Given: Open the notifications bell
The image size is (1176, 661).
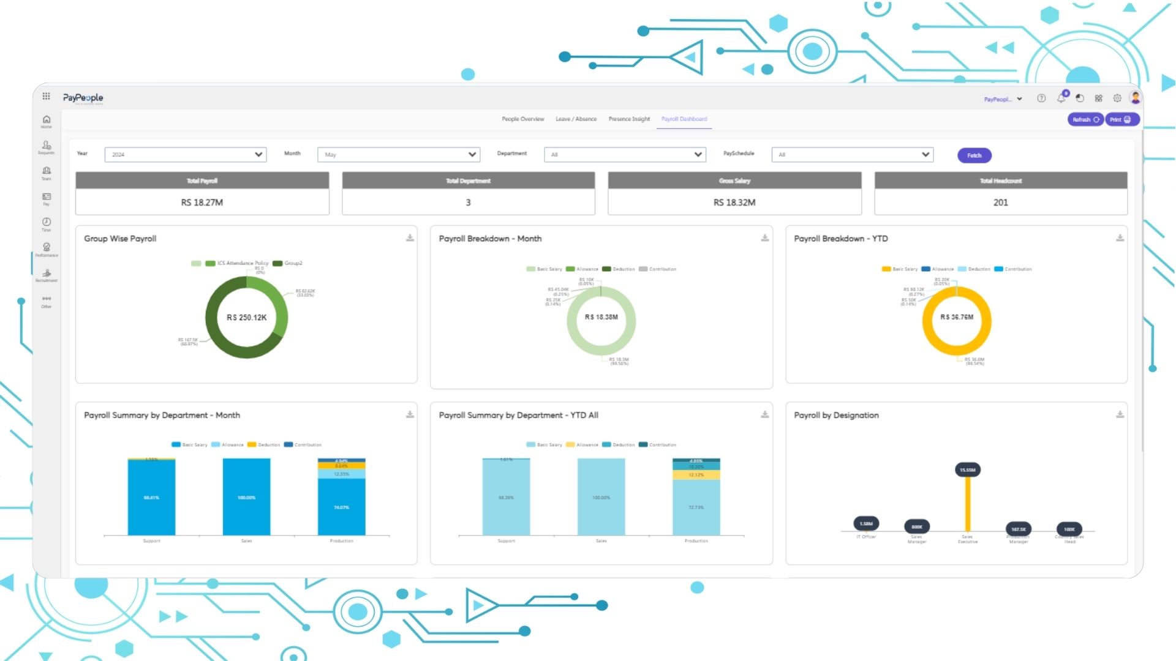Looking at the screenshot, I should 1061,98.
